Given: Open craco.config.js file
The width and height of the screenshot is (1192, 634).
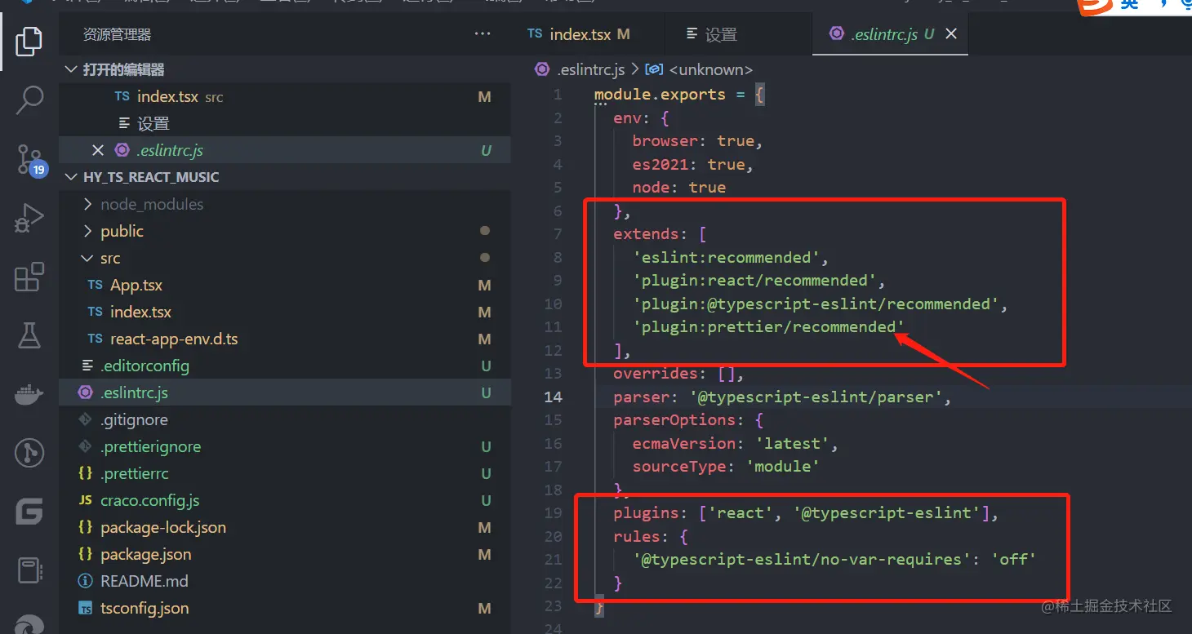Looking at the screenshot, I should (285, 500).
